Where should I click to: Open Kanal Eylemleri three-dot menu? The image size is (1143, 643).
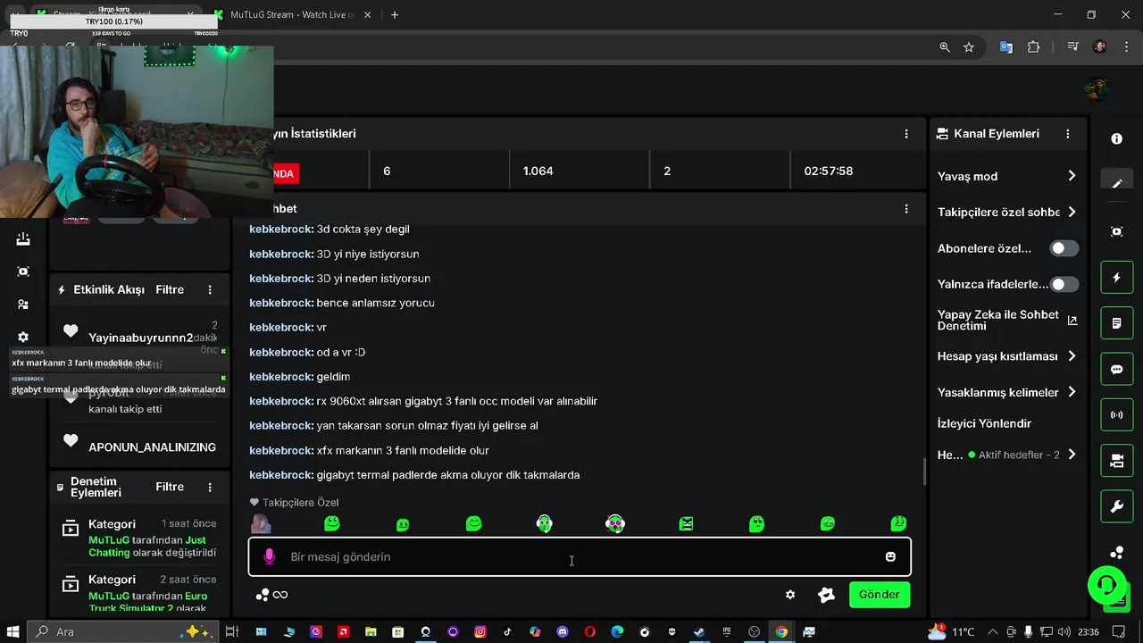[1068, 134]
